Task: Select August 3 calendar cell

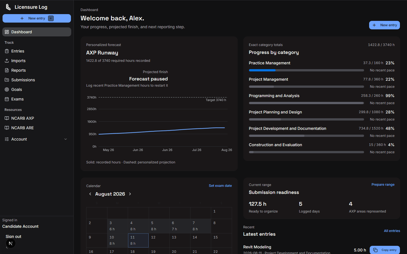Action: click(x=118, y=226)
